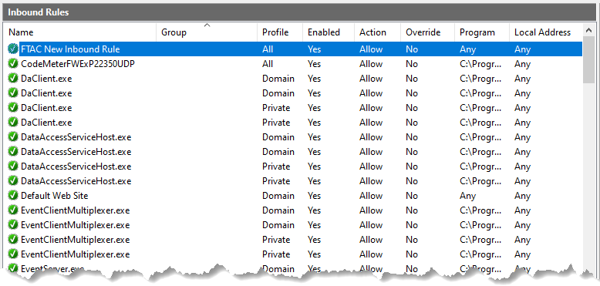
Task: Click Local Address 'Any' in Default Web Site row
Action: coord(523,196)
